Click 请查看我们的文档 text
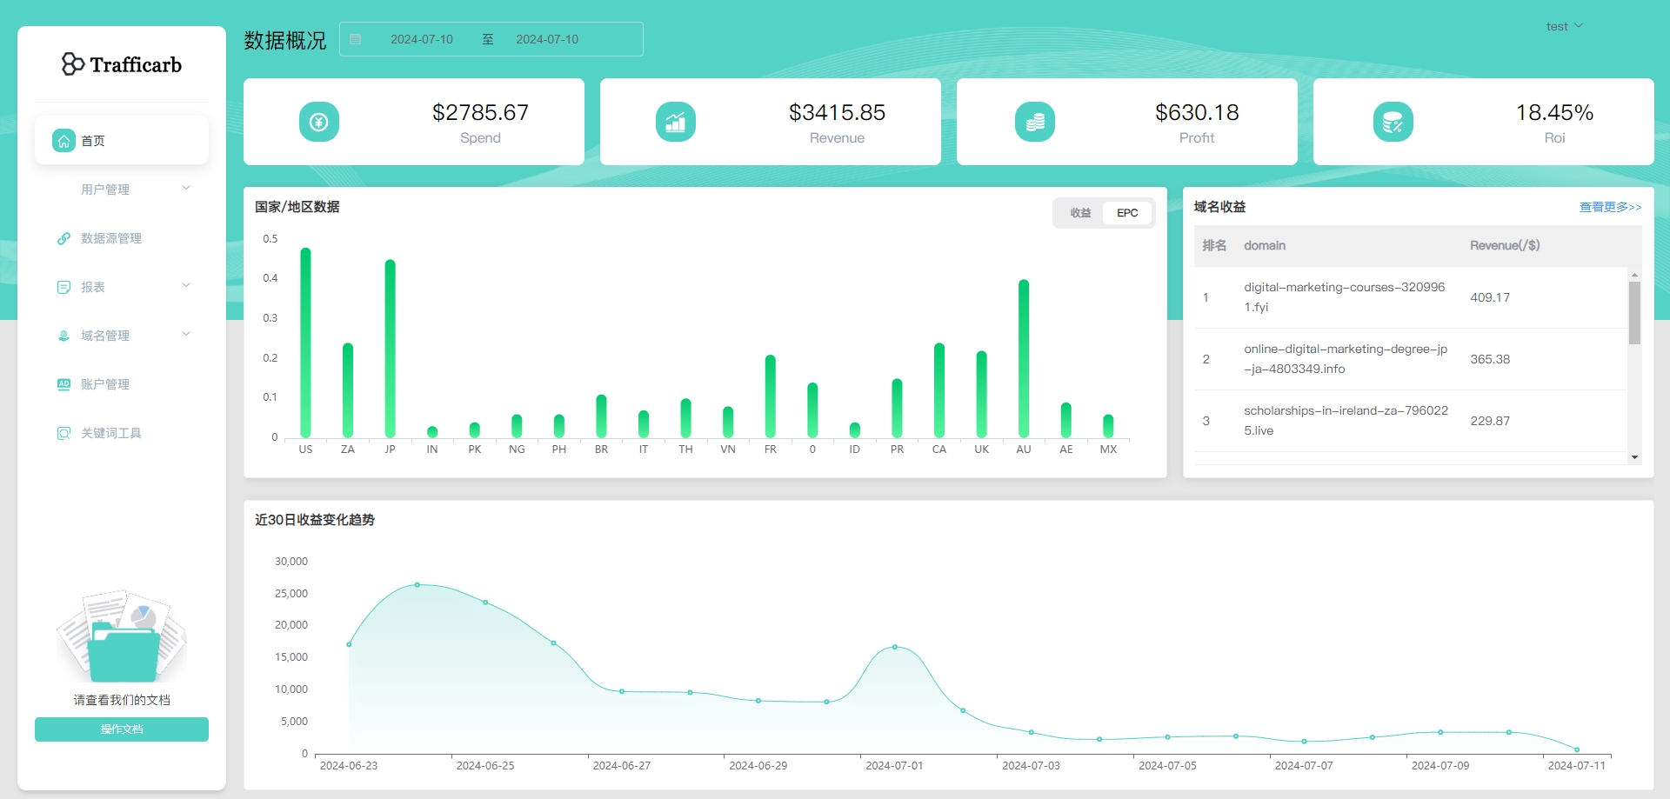This screenshot has height=799, width=1670. tap(122, 700)
